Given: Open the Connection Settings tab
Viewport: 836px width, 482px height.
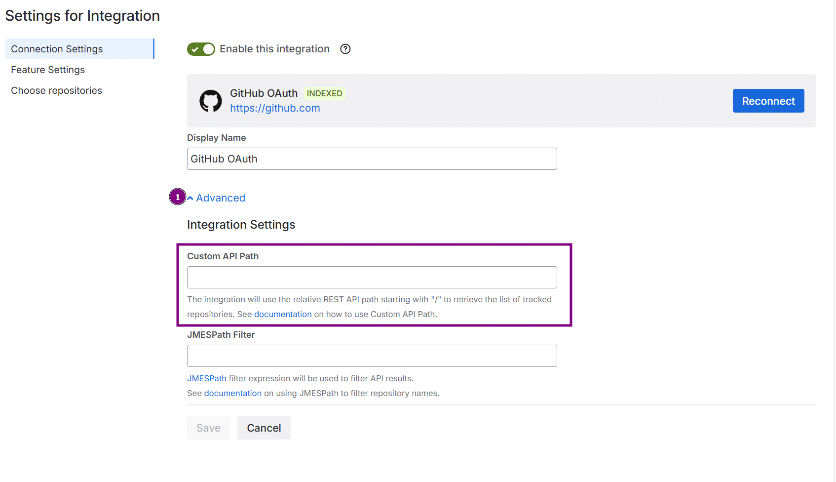Looking at the screenshot, I should click(x=57, y=49).
